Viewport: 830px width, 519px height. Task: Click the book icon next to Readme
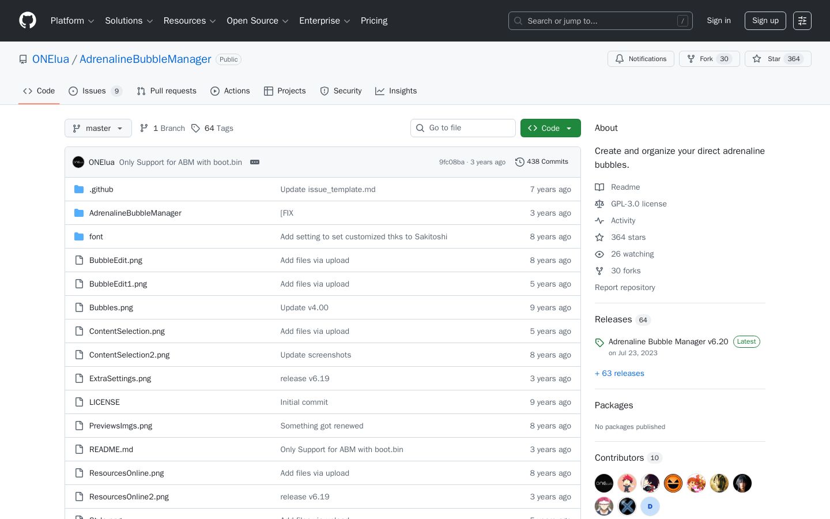coord(599,187)
